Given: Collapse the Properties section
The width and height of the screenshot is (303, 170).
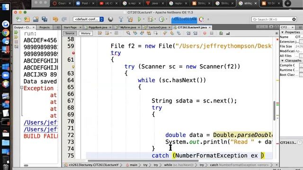Looking at the screenshot, I should click(283, 33).
